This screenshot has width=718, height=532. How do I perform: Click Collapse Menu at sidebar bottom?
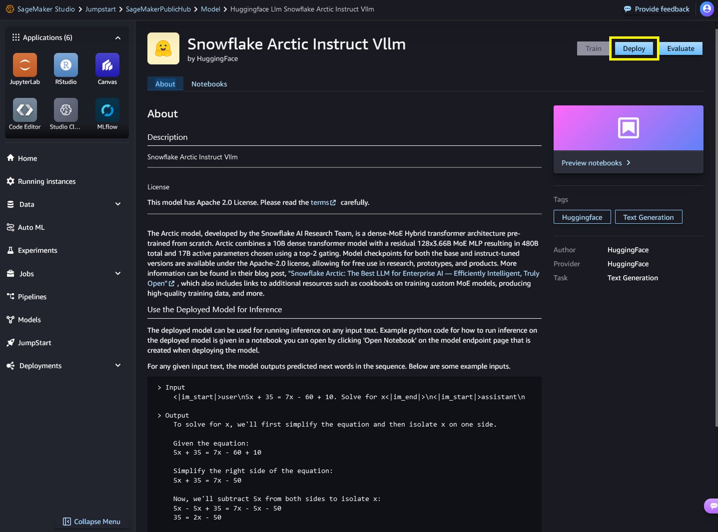pyautogui.click(x=92, y=522)
